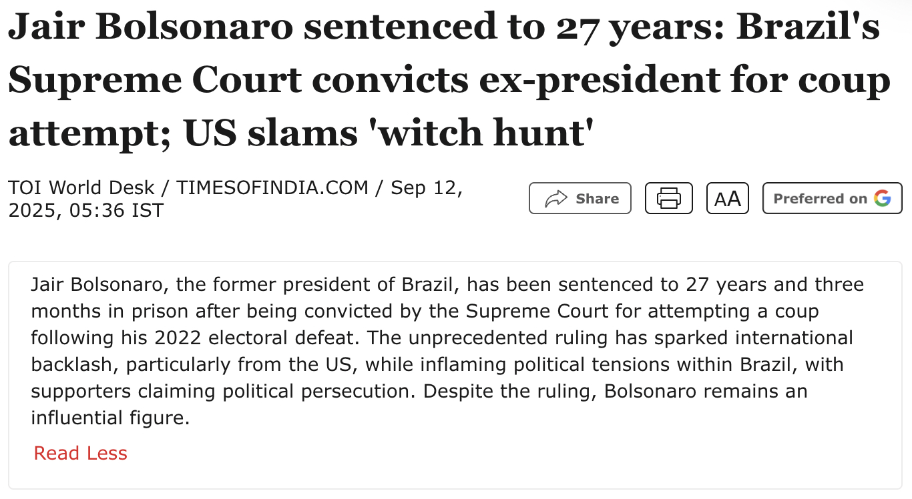912x499 pixels.
Task: Click the Share button
Action: (x=580, y=198)
